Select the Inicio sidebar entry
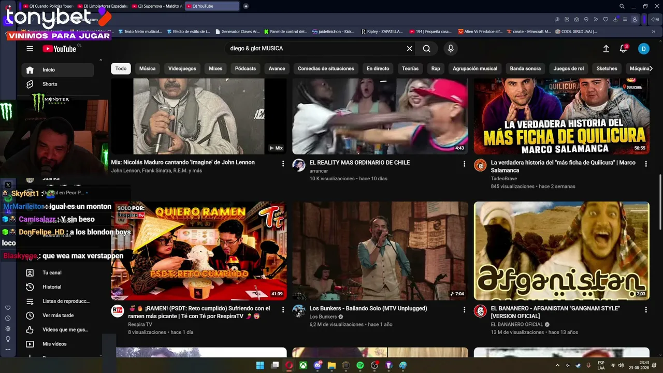Viewport: 663px width, 373px height. (x=57, y=70)
